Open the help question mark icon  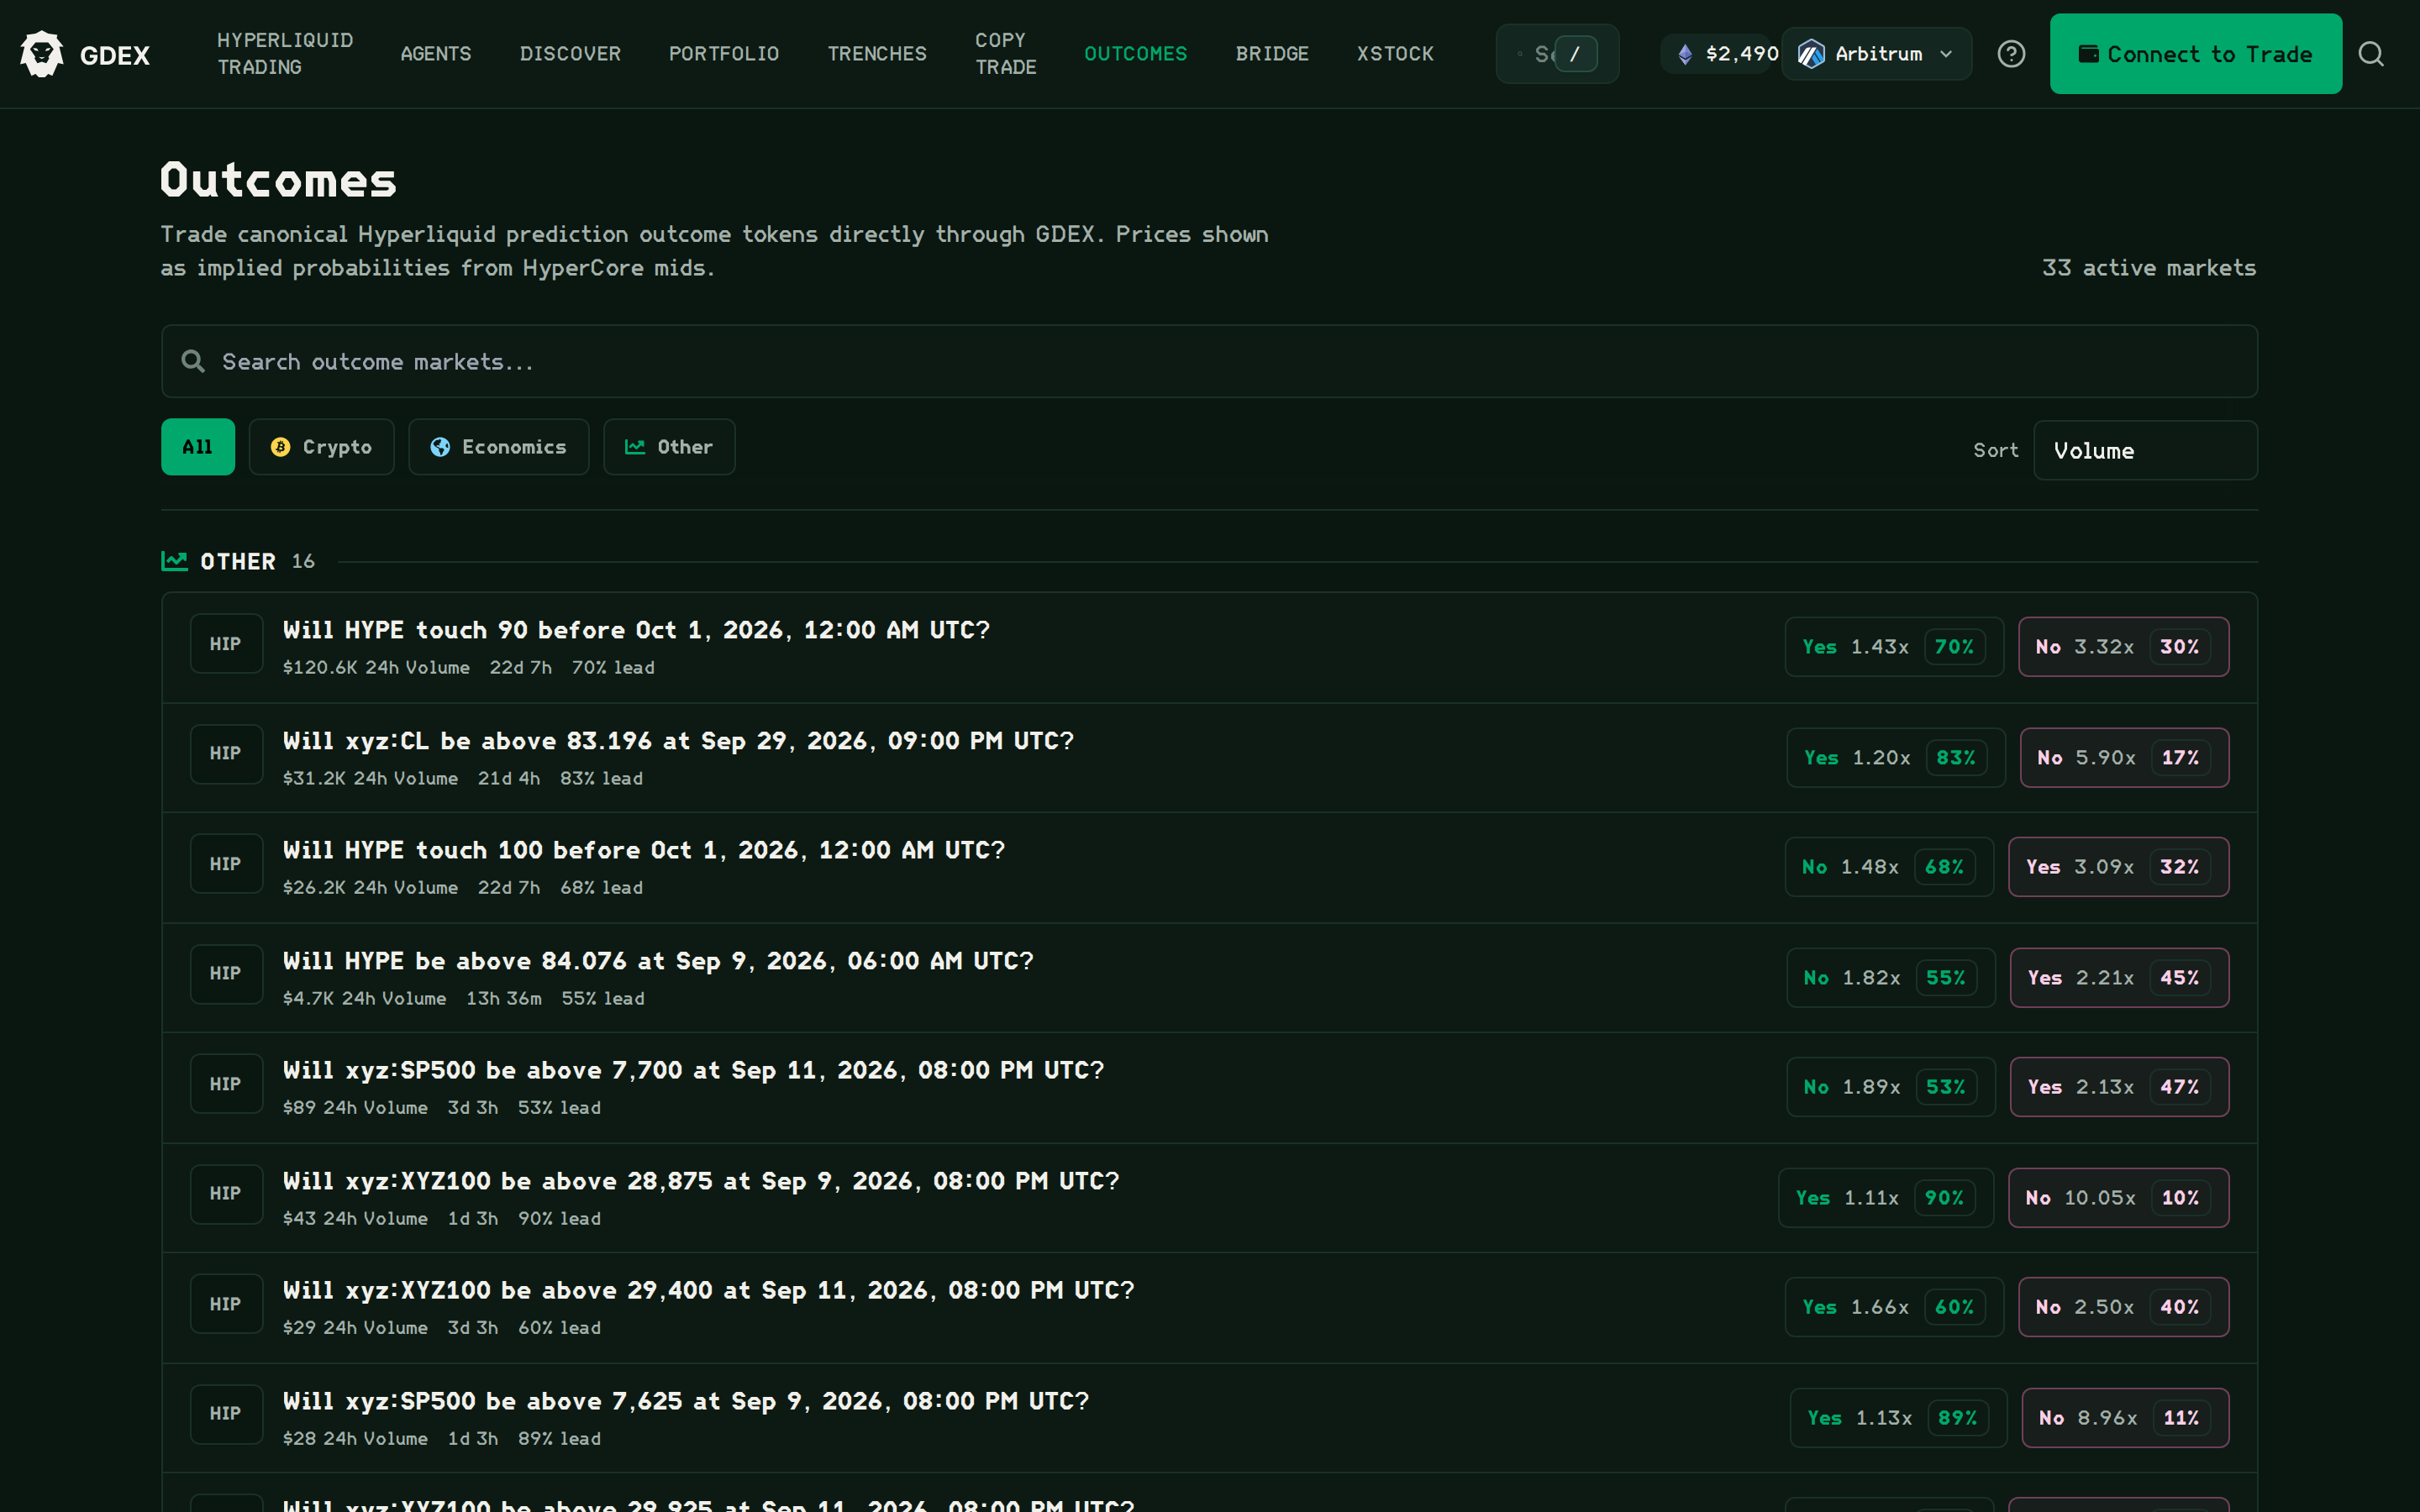click(x=2011, y=54)
